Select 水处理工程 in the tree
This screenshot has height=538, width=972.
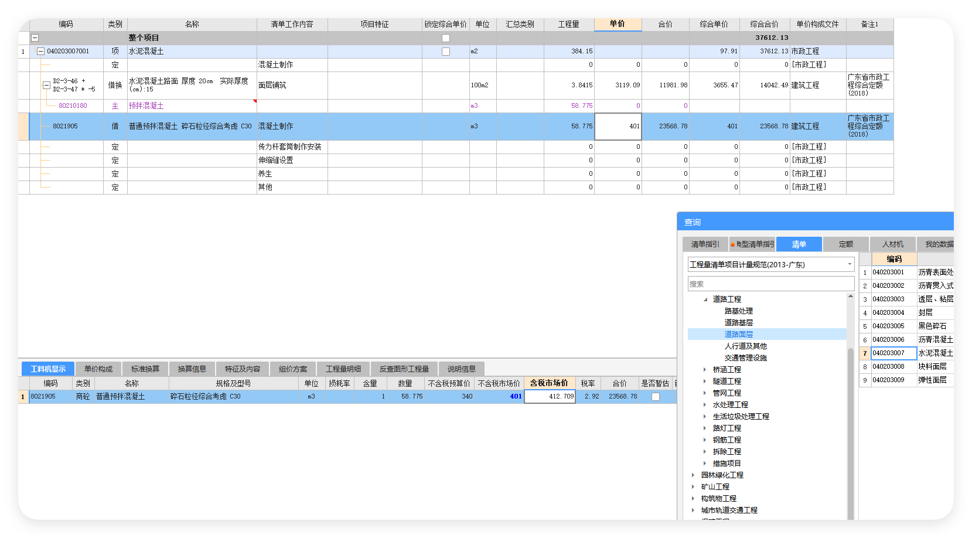click(730, 405)
